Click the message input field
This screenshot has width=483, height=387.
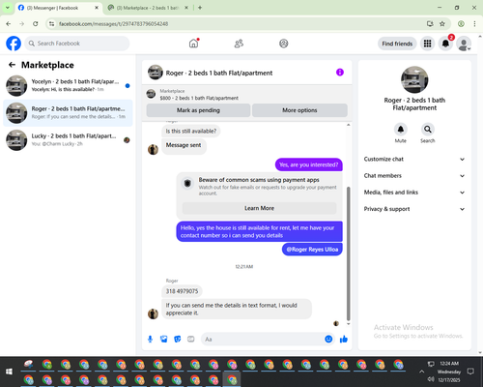pos(263,340)
